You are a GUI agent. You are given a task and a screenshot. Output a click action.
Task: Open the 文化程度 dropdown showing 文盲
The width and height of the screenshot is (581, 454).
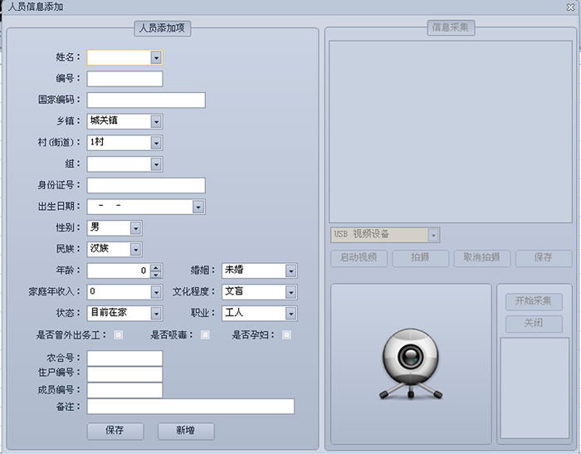coord(290,292)
